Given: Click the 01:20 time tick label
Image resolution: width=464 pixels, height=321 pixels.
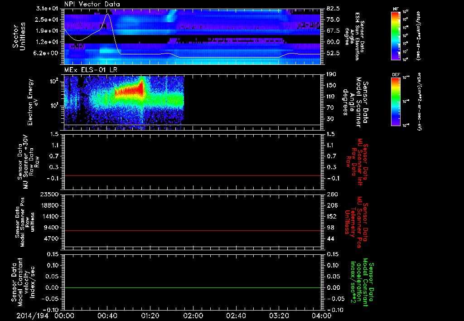Looking at the screenshot, I should tap(150, 316).
